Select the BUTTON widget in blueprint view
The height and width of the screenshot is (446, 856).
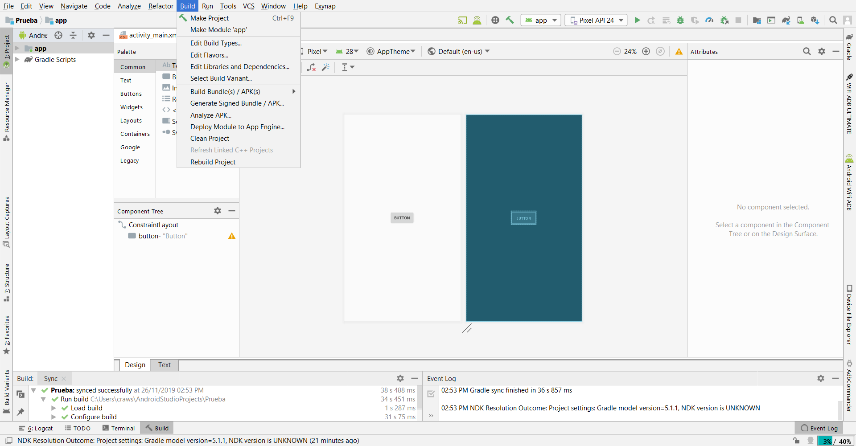523,218
